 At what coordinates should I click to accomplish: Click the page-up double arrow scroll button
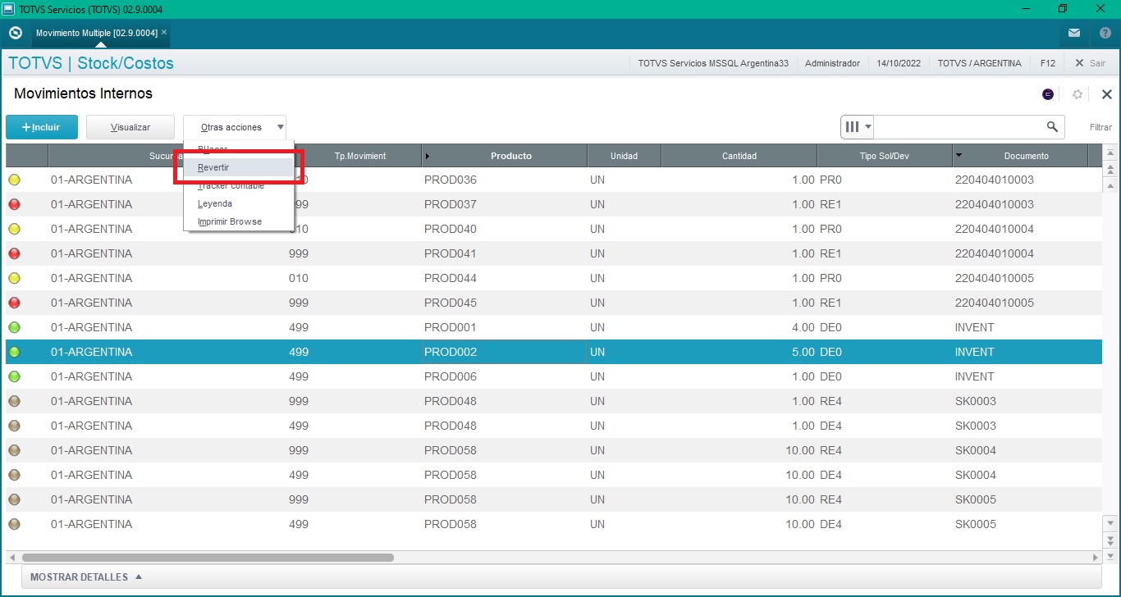click(1110, 170)
